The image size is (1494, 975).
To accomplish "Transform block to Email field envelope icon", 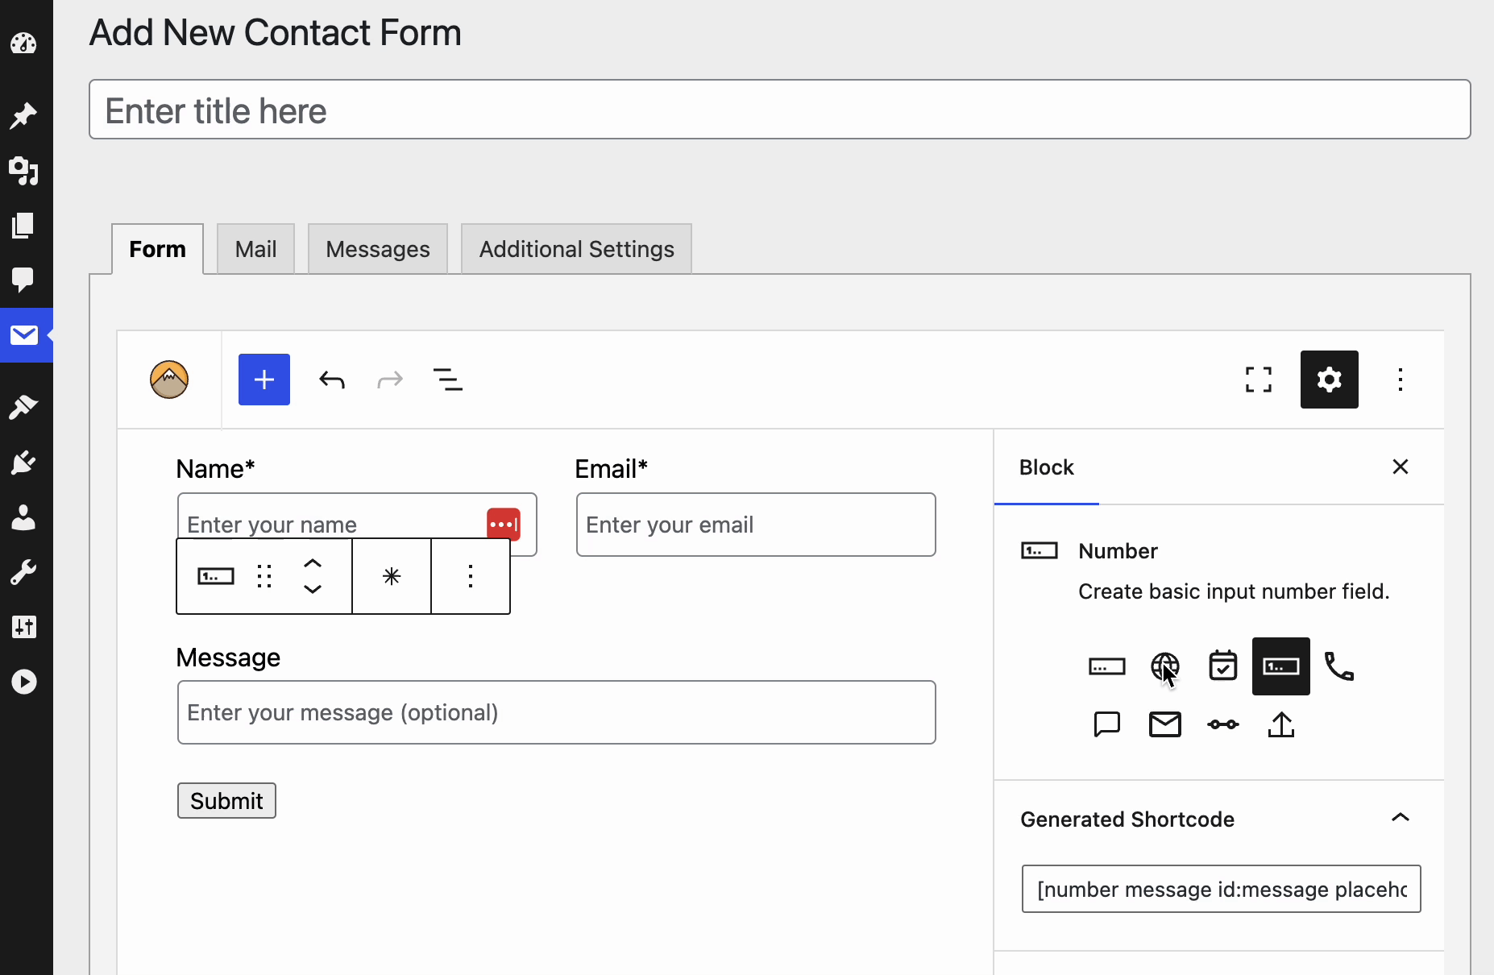I will 1164,724.
